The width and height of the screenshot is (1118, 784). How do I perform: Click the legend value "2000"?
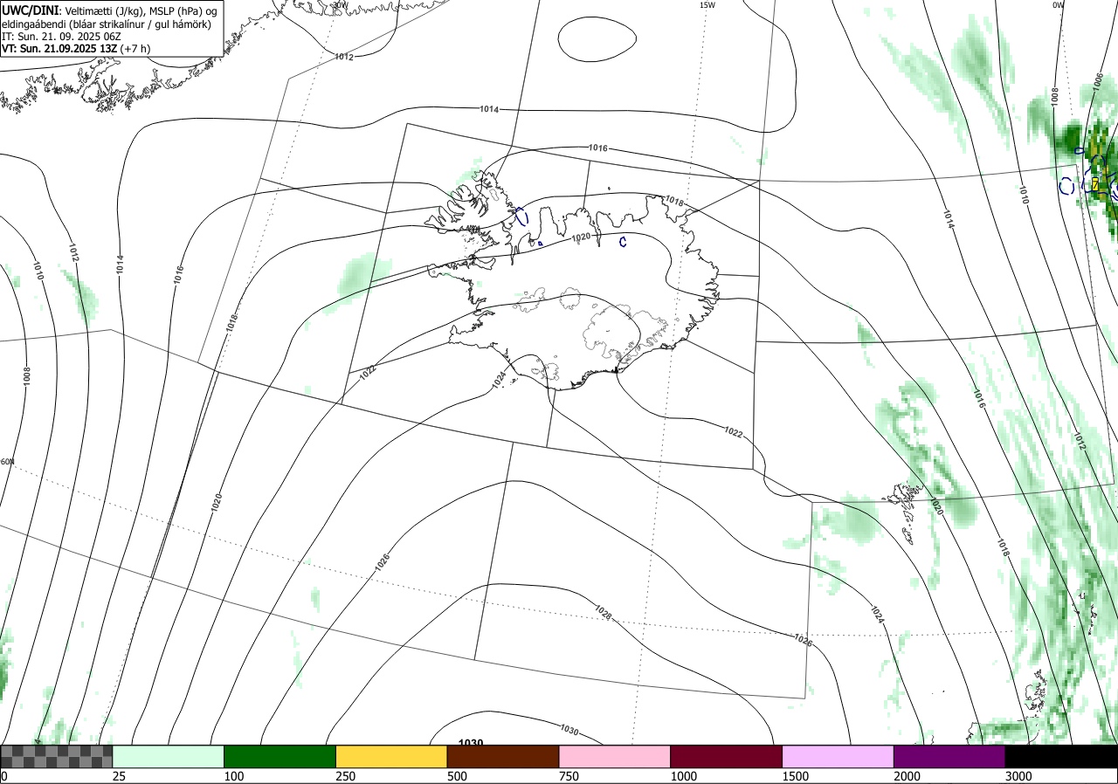908,776
